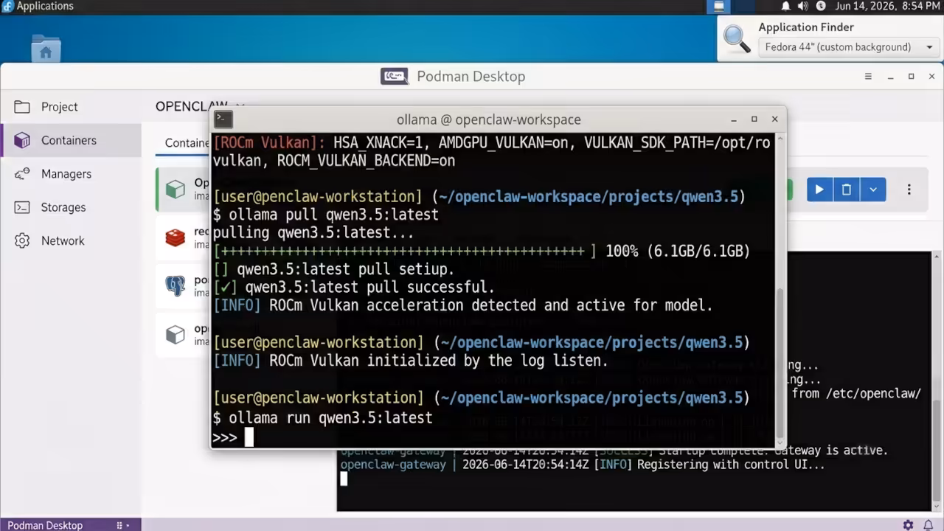
Task: Click the blue play button for container
Action: pyautogui.click(x=819, y=190)
